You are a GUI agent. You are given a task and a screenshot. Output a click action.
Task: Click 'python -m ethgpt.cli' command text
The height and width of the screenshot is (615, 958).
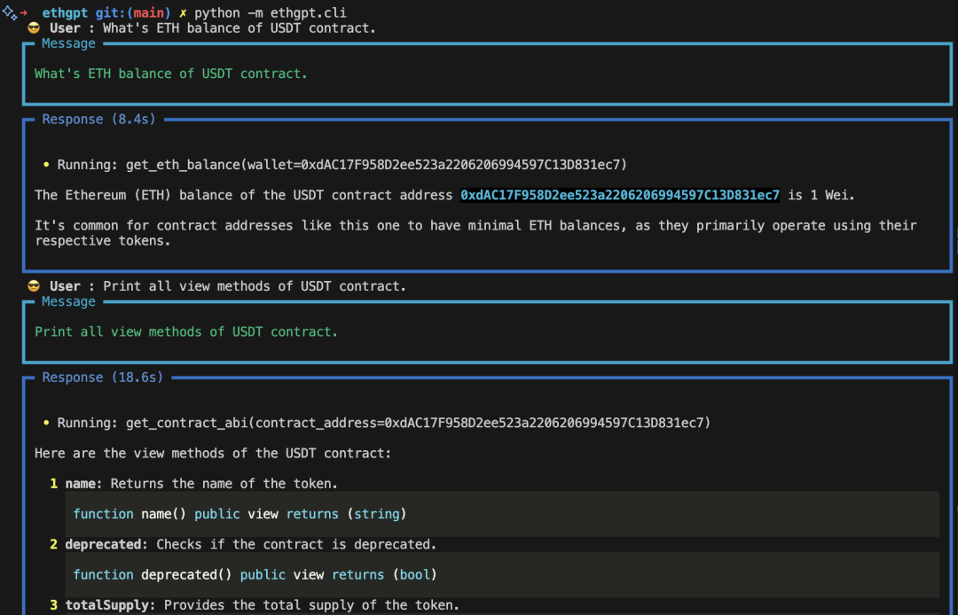pyautogui.click(x=270, y=12)
